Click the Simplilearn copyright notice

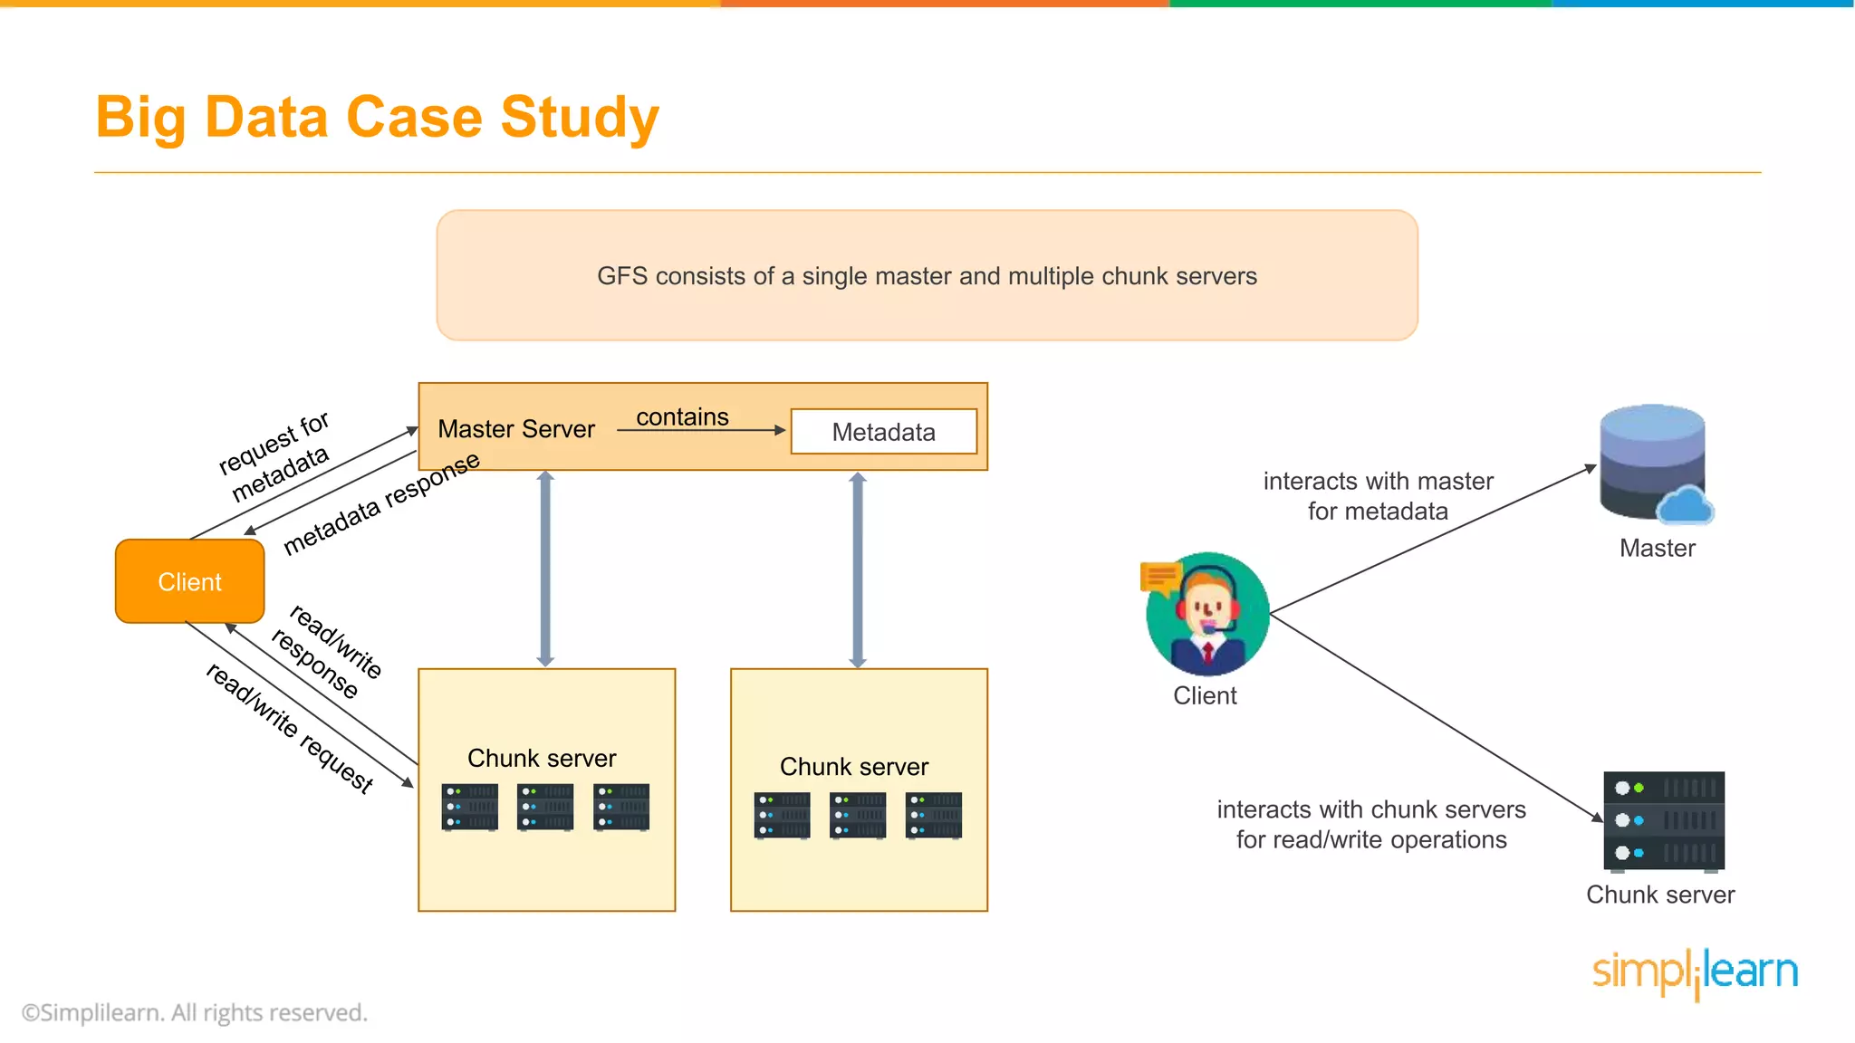tap(195, 1012)
